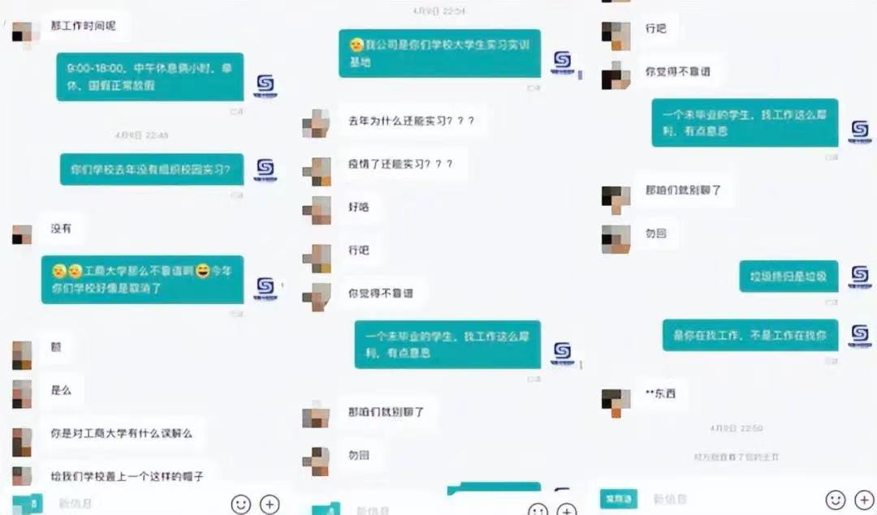
Task: Open the emoji picker next to 常用语 button
Action: pos(835,500)
